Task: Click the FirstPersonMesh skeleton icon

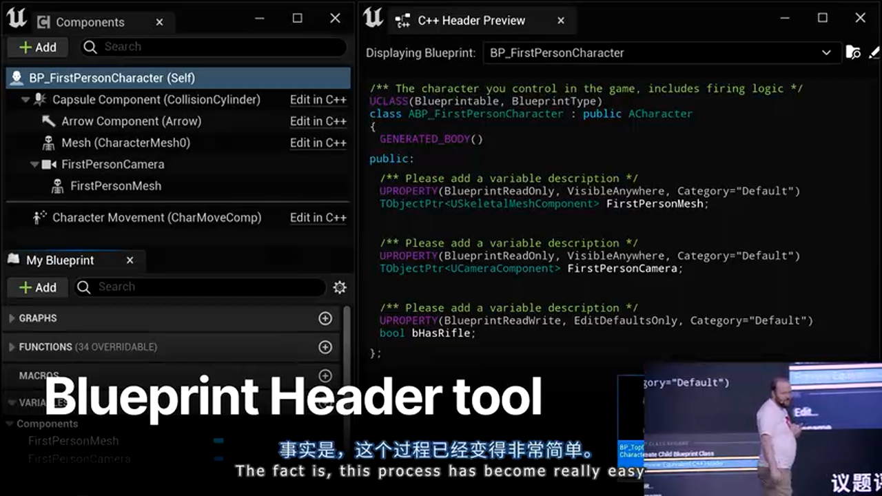Action: click(x=58, y=186)
